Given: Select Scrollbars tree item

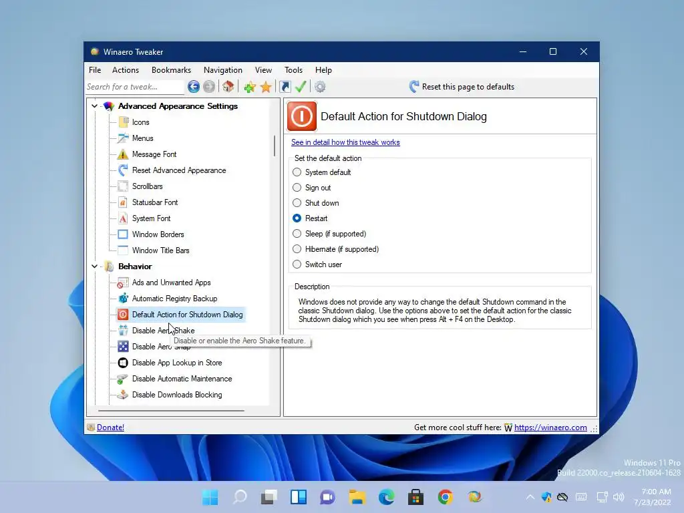Looking at the screenshot, I should [148, 186].
